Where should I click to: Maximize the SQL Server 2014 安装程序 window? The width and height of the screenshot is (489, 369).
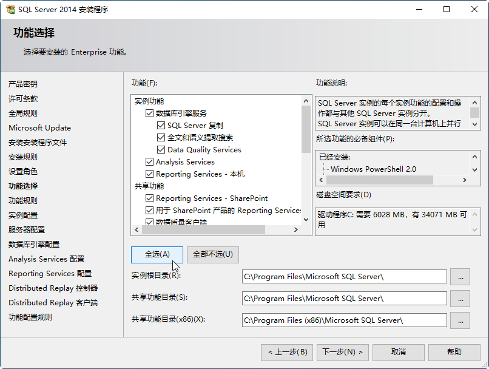point(447,9)
